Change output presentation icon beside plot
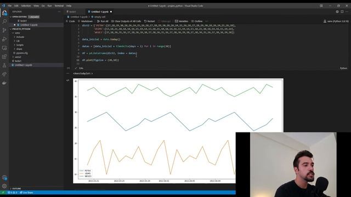351x197 pixels. [68, 80]
